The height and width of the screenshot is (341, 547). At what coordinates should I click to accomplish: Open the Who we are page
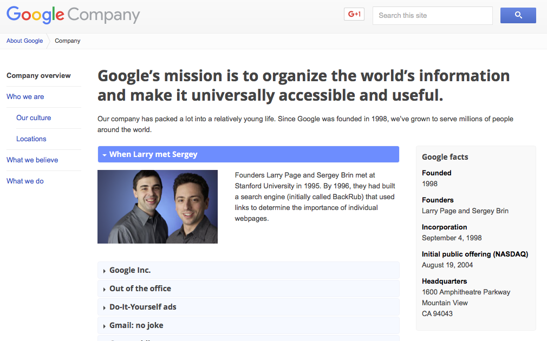(x=25, y=96)
